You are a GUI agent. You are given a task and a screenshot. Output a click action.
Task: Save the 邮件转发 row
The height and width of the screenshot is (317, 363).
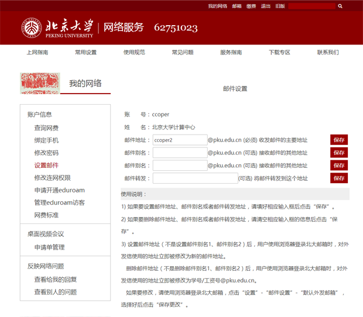339,178
